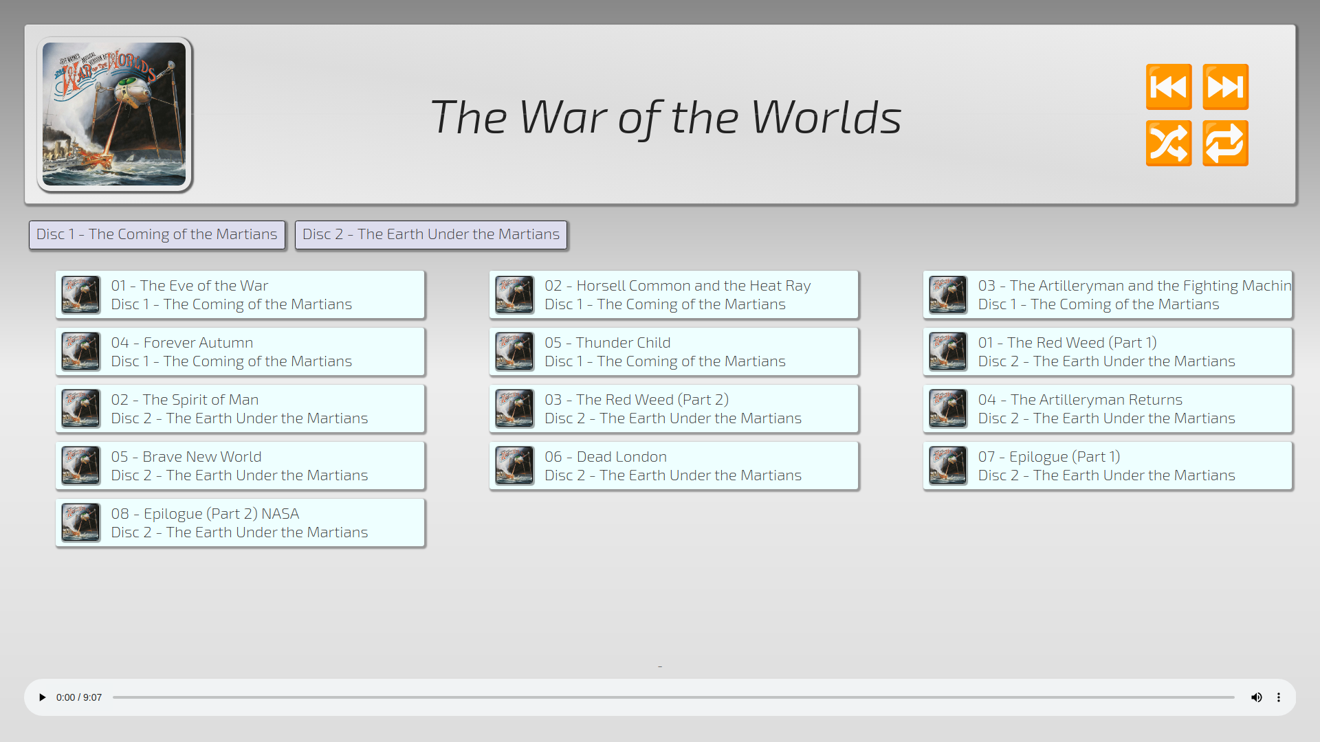The image size is (1320, 742).
Task: Click the thumbnail icon of Dead London
Action: coord(514,466)
